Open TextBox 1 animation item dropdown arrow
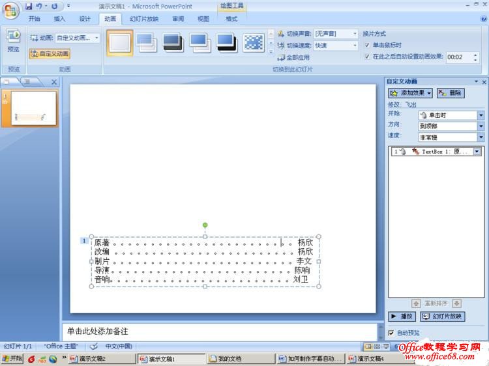The height and width of the screenshot is (366, 489). click(477, 152)
